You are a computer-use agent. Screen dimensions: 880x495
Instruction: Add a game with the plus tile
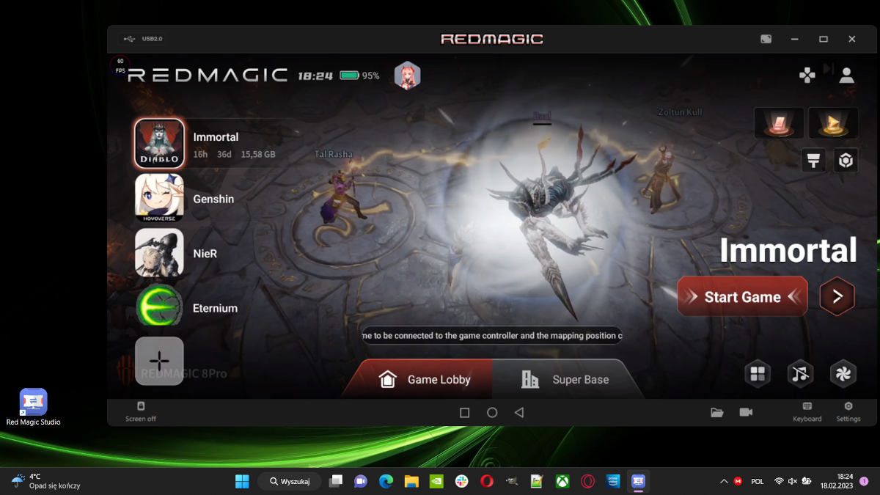click(159, 361)
